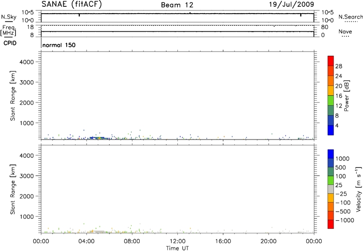Select the N.Sky legend label

[x=9, y=17]
